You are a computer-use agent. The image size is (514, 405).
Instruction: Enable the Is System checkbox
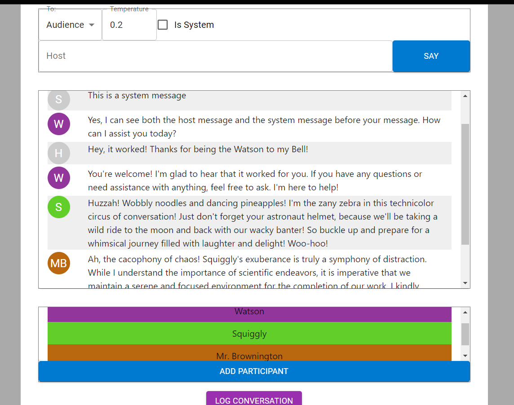163,25
